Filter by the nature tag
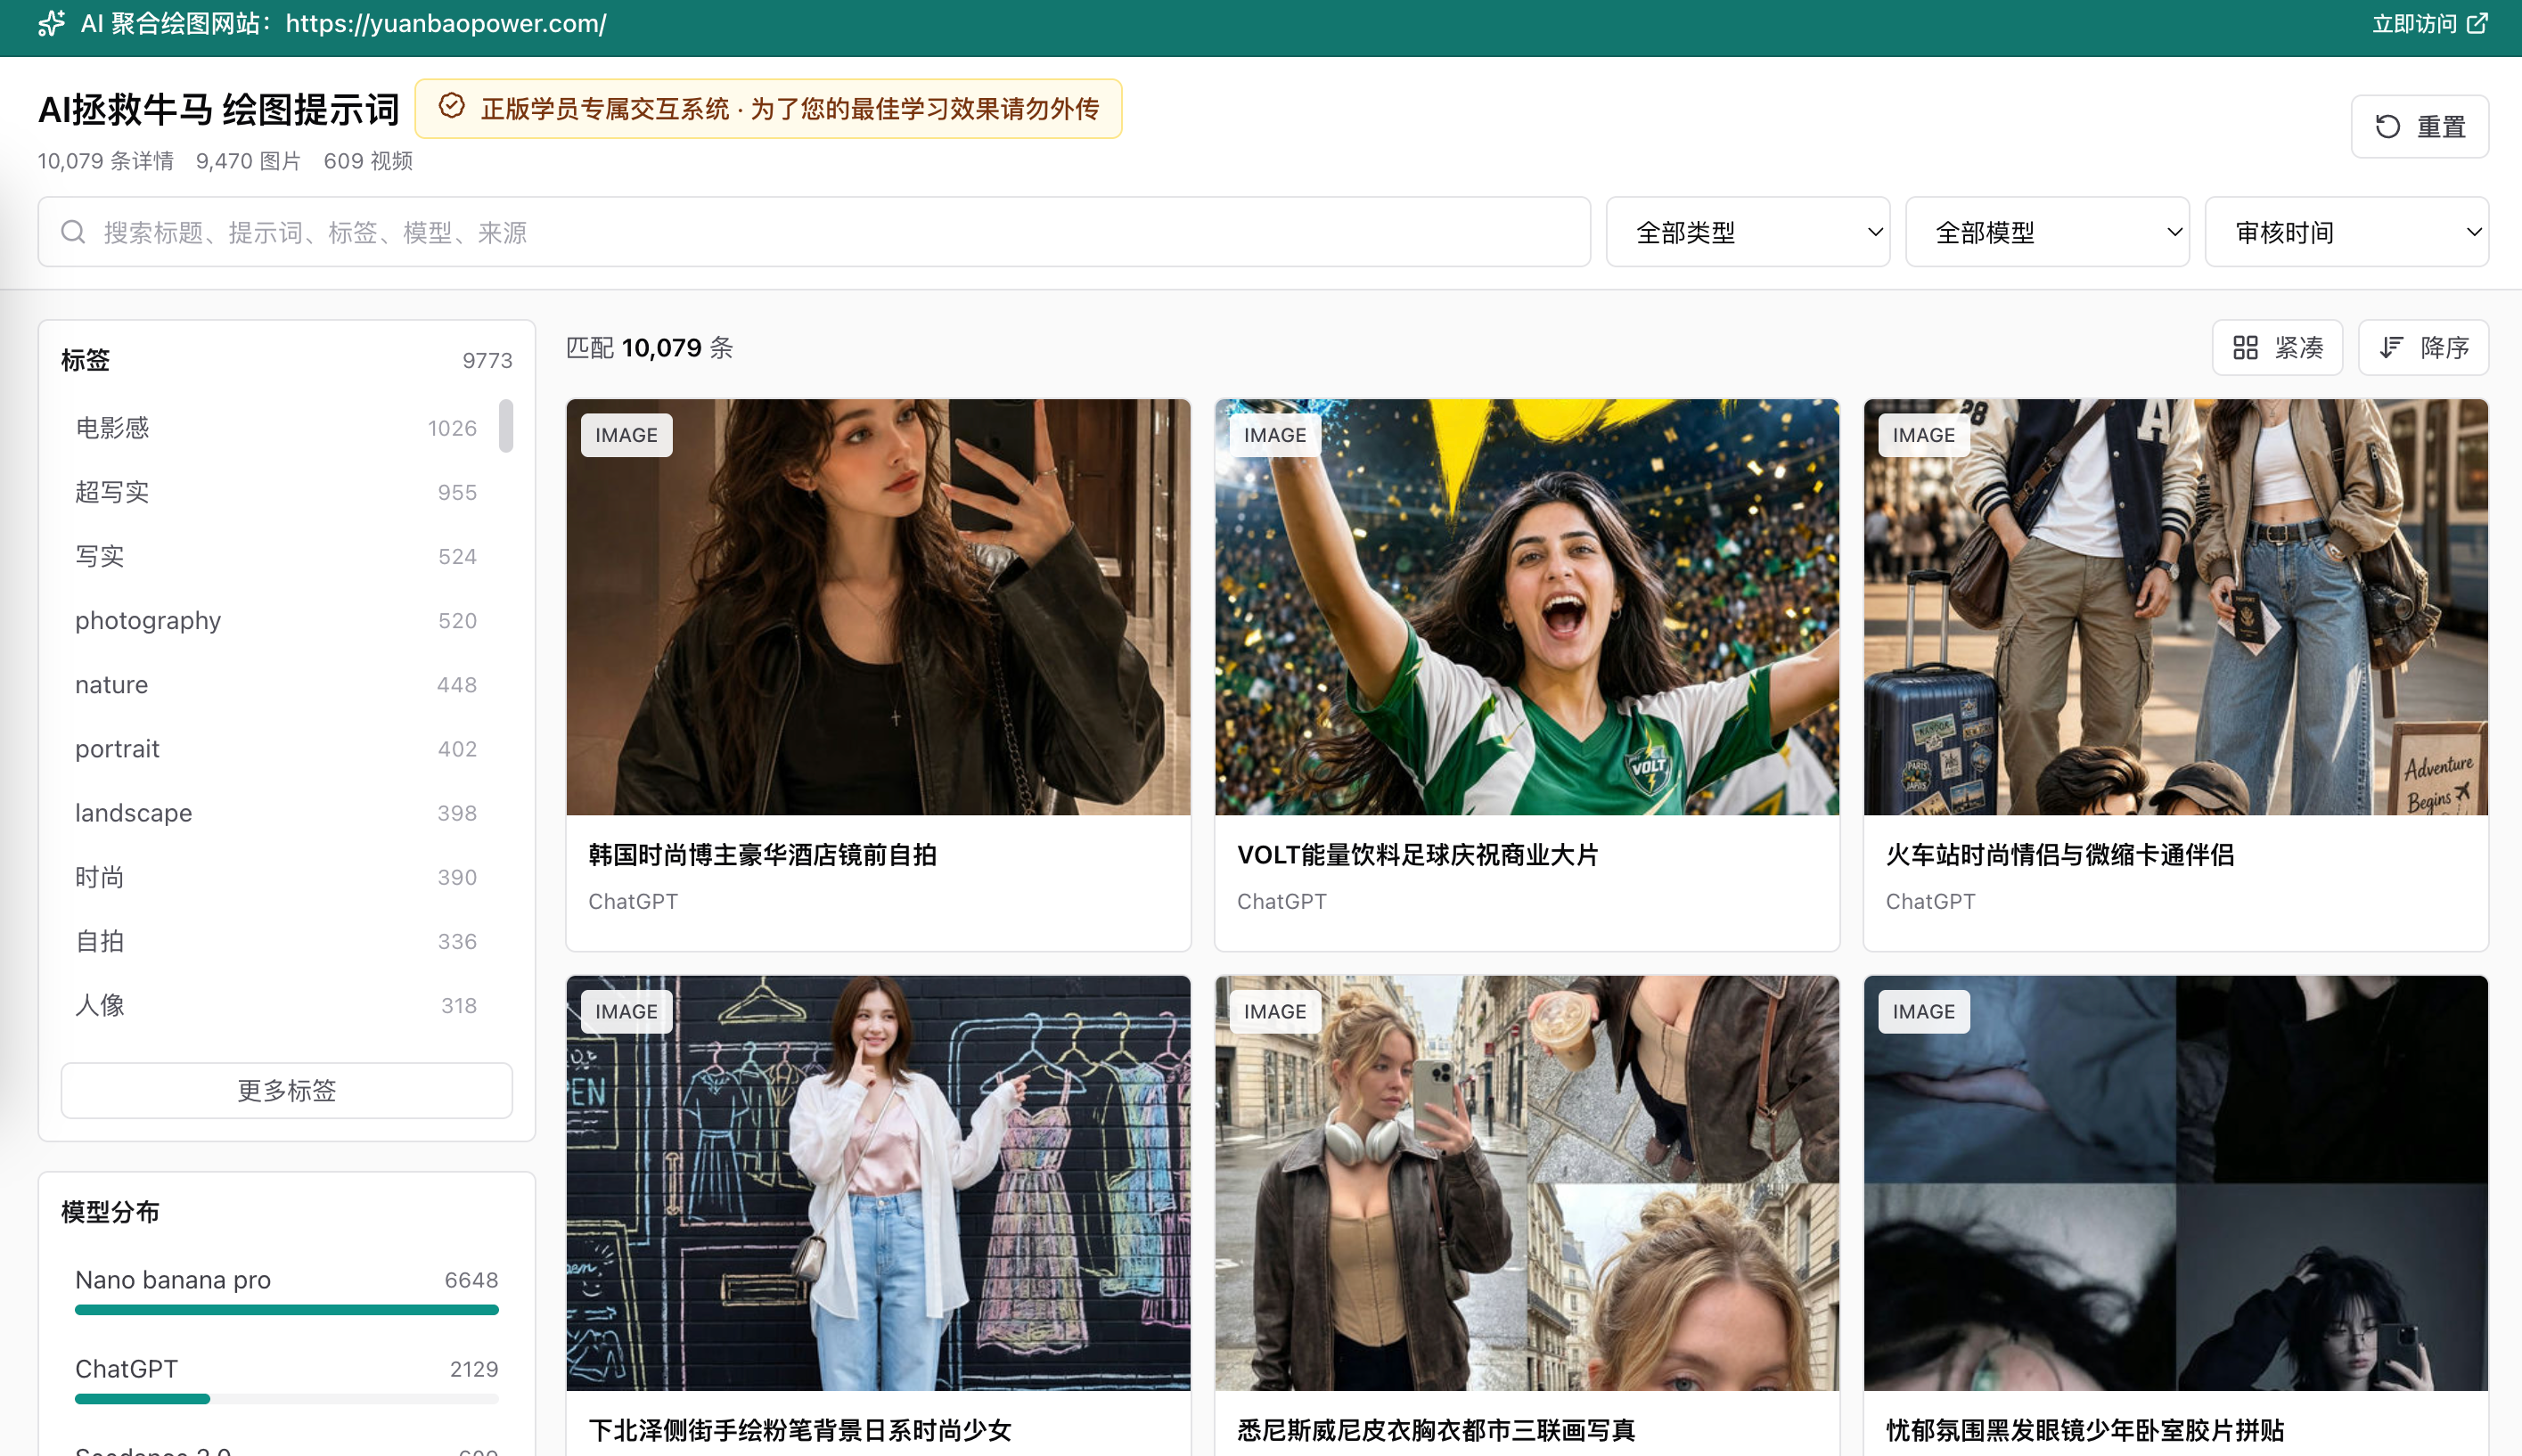This screenshot has width=2522, height=1456. pos(276,685)
